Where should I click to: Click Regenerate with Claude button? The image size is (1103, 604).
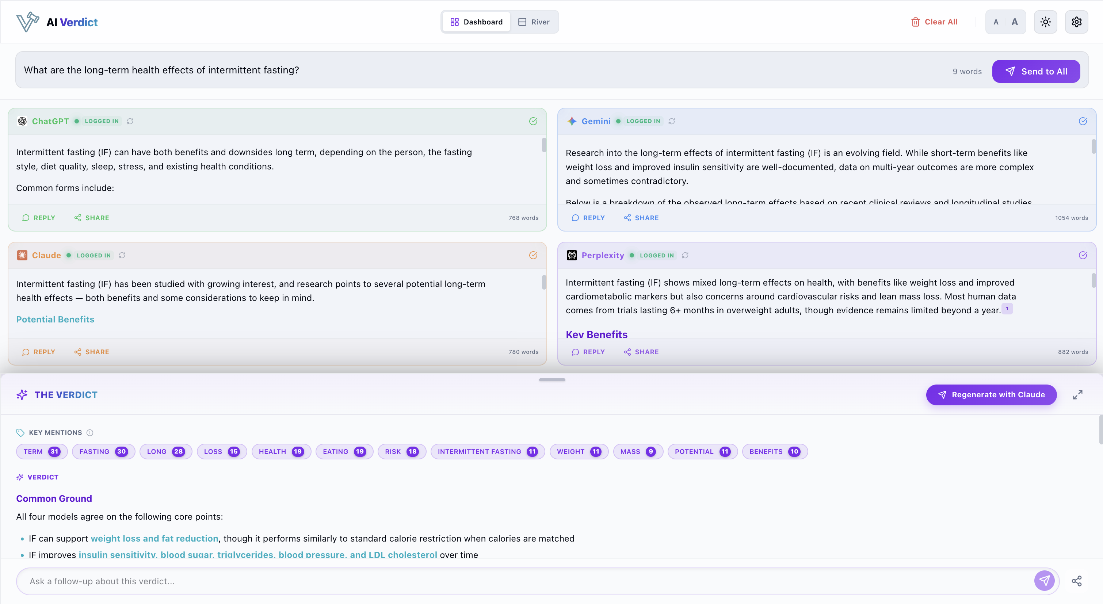[991, 395]
